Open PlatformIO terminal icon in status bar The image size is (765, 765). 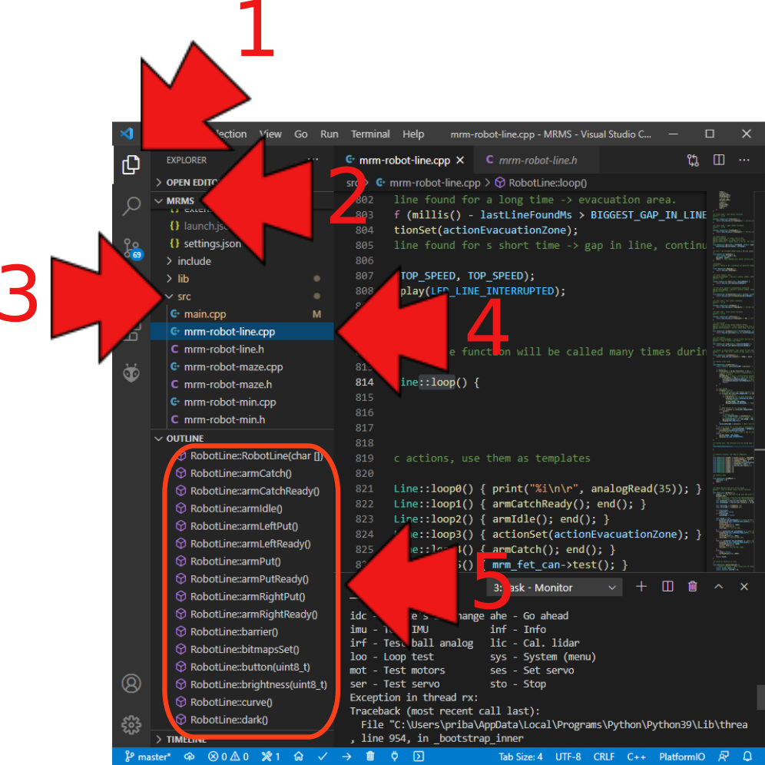pos(419,757)
